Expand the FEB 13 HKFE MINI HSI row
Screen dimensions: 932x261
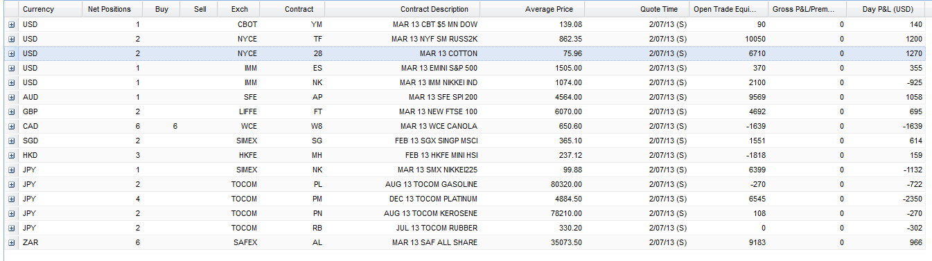coord(11,155)
